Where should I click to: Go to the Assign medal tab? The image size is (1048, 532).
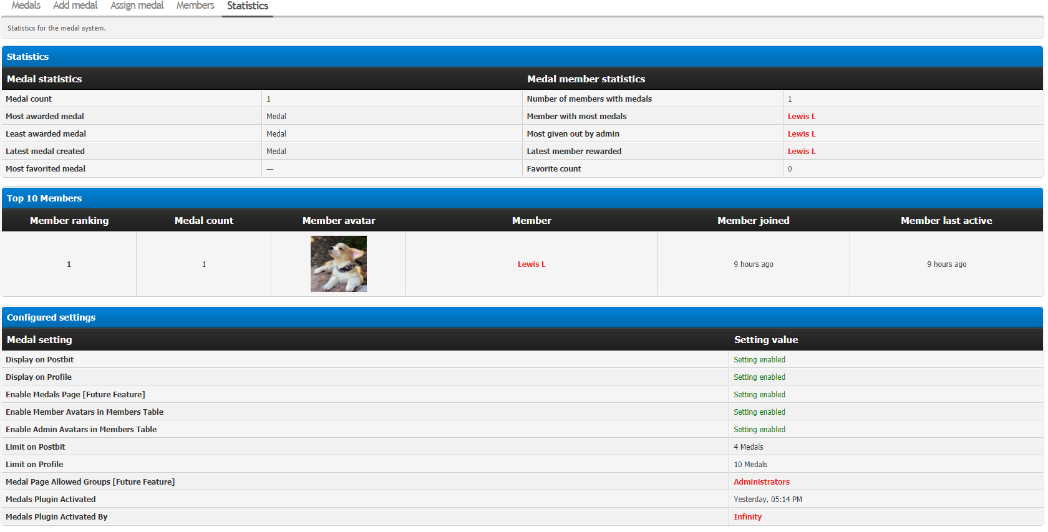point(137,6)
